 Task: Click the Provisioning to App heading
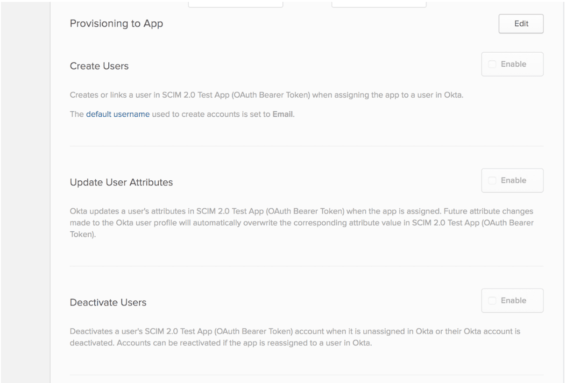point(116,24)
